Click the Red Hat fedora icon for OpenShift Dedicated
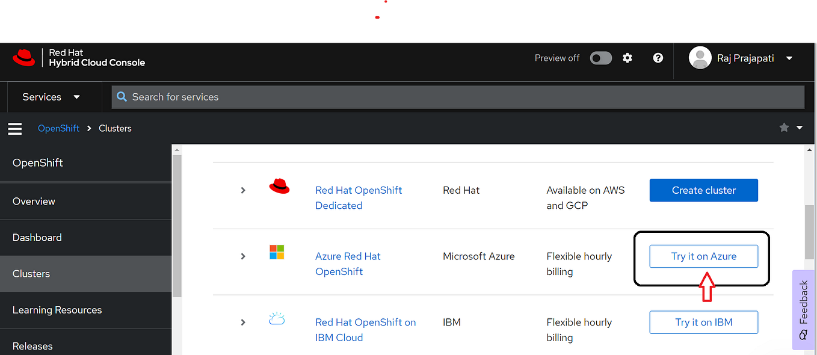 click(279, 187)
